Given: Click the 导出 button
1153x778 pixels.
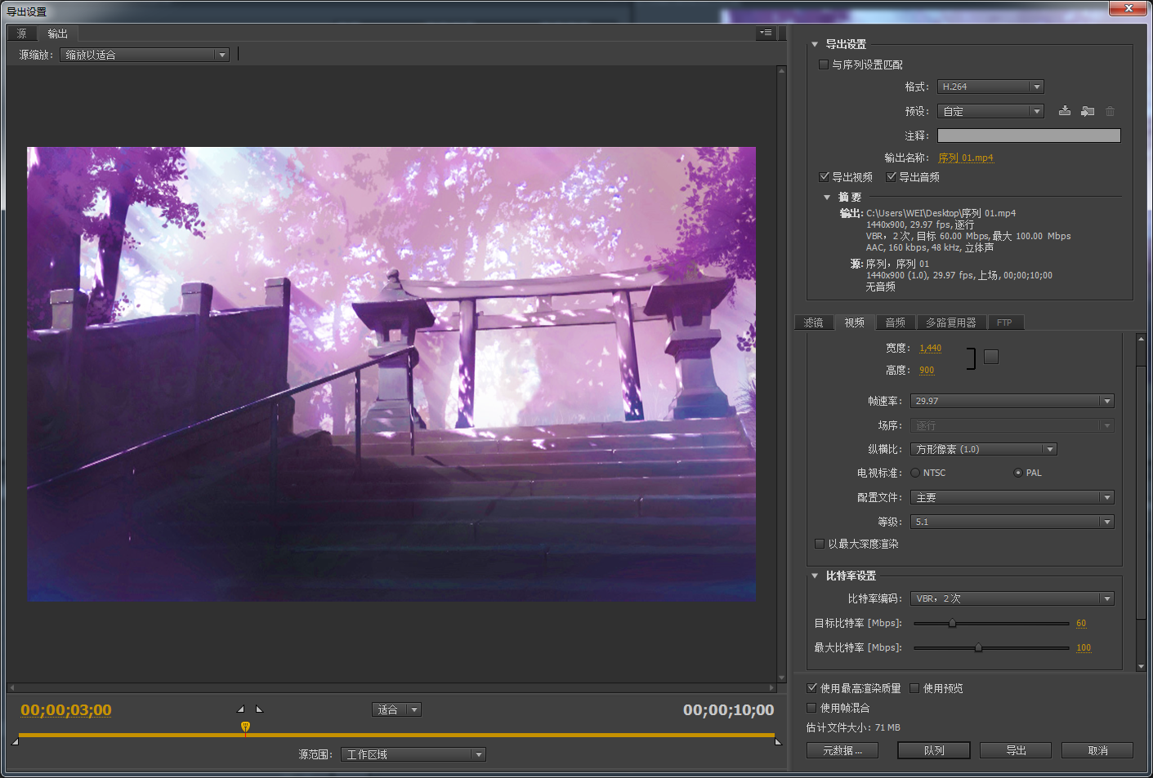Looking at the screenshot, I should 1016,750.
